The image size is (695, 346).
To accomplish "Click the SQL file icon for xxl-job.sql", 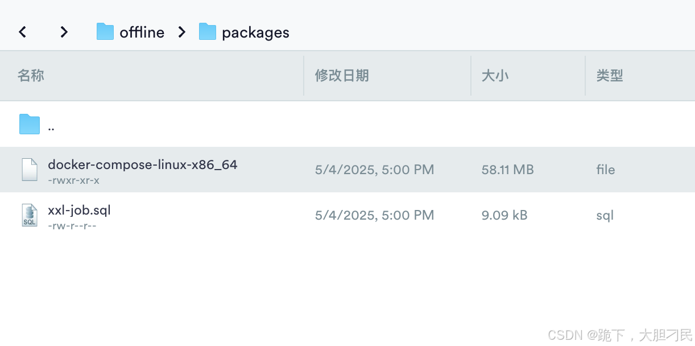I will (x=30, y=215).
